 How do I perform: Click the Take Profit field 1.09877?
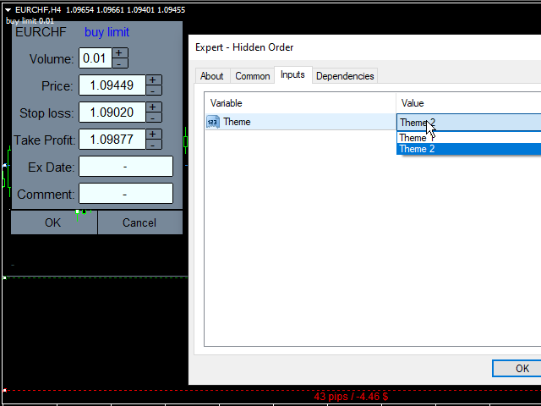coord(112,139)
